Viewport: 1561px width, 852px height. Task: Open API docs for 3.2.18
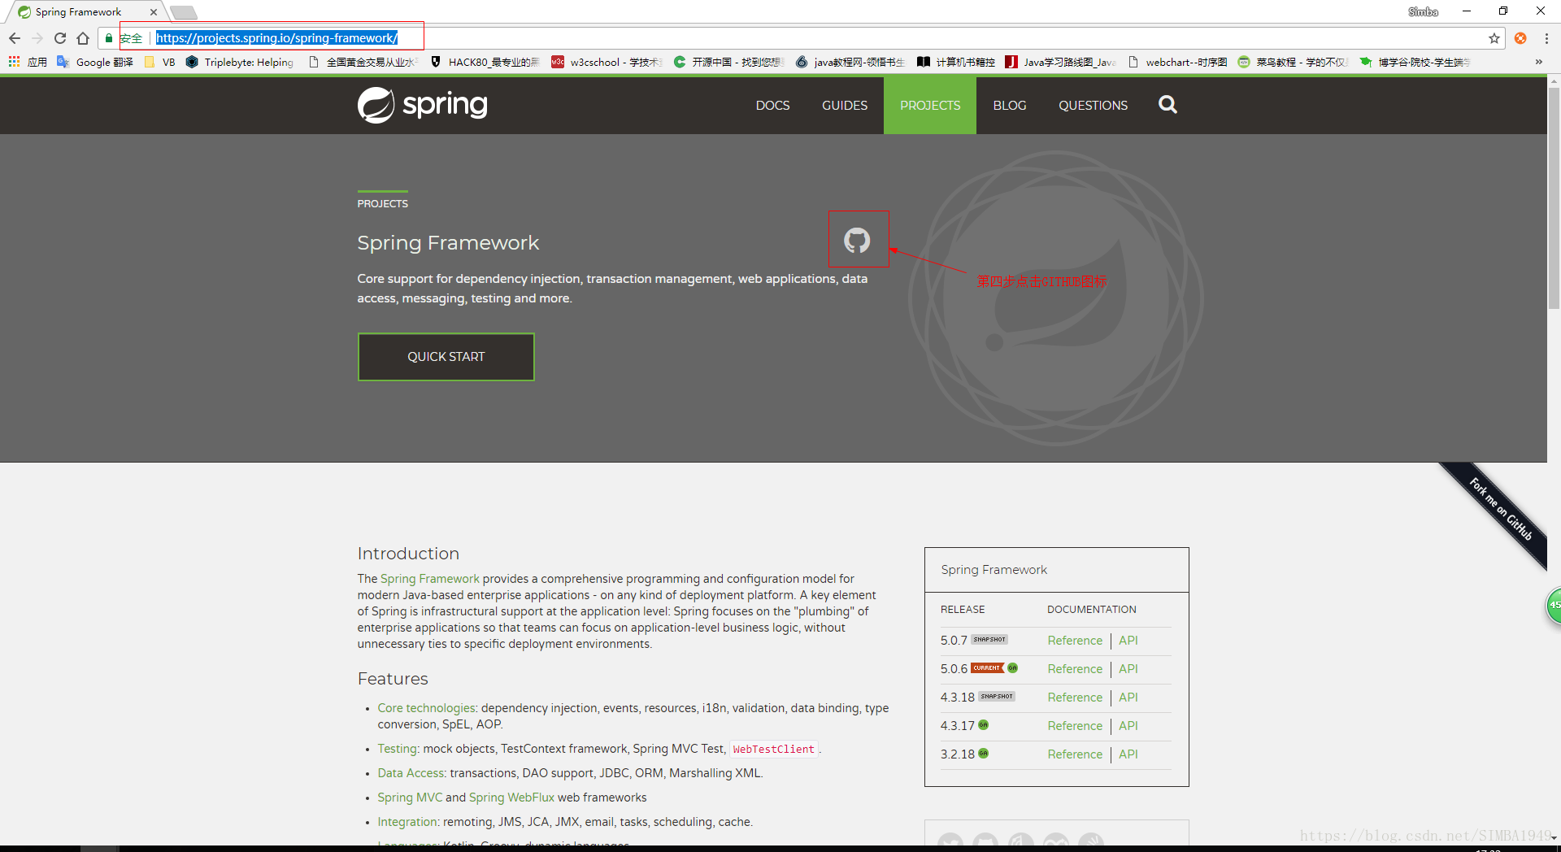click(1128, 754)
